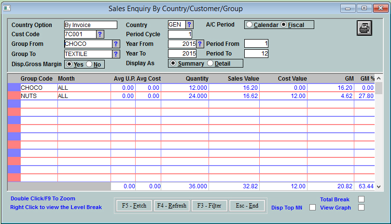This screenshot has width=391, height=224.
Task: Select the Calendar A/C period option
Action: tap(249, 25)
